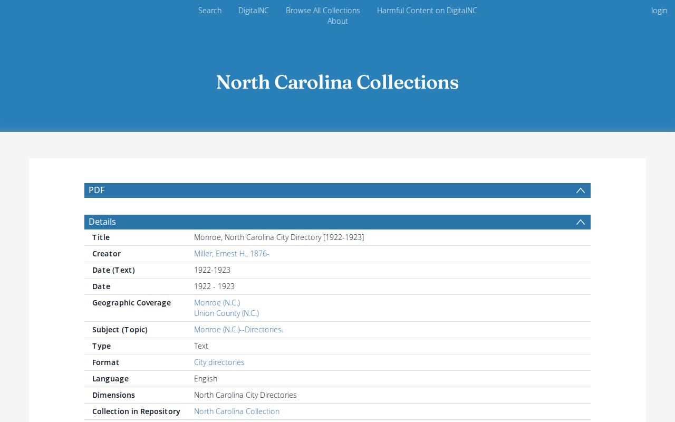The width and height of the screenshot is (675, 422).
Task: Click the Details section header label
Action: [x=102, y=222]
